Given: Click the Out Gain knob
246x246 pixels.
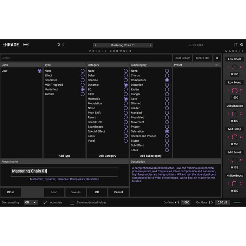Looking at the screenshot, I should (x=211, y=202).
